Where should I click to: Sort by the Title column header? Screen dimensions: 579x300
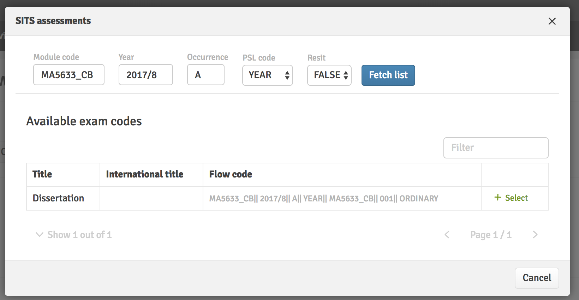click(42, 174)
